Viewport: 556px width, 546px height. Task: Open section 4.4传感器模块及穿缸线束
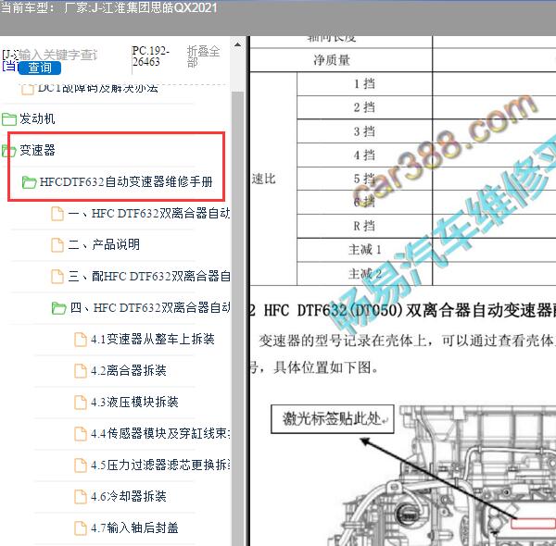160,433
